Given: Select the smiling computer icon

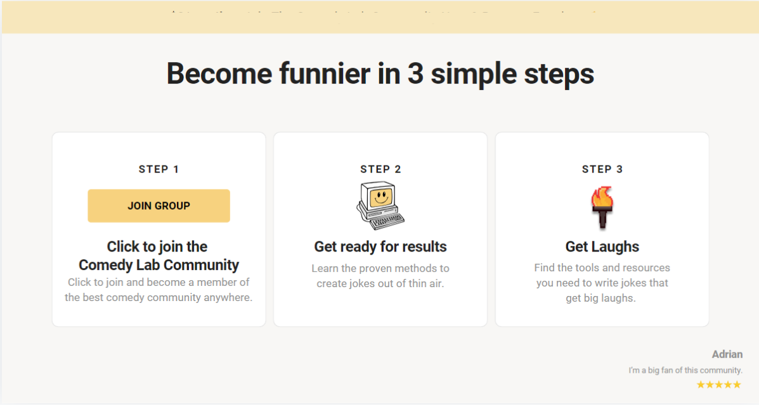Looking at the screenshot, I should 380,205.
